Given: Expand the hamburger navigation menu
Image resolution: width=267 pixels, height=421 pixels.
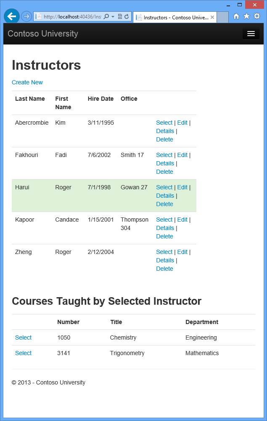Looking at the screenshot, I should (251, 34).
